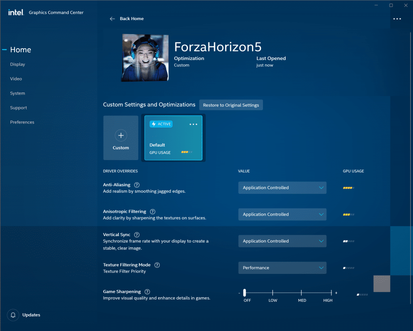The height and width of the screenshot is (331, 413).
Task: Show help for Anti-Aliasing
Action: pyautogui.click(x=137, y=185)
